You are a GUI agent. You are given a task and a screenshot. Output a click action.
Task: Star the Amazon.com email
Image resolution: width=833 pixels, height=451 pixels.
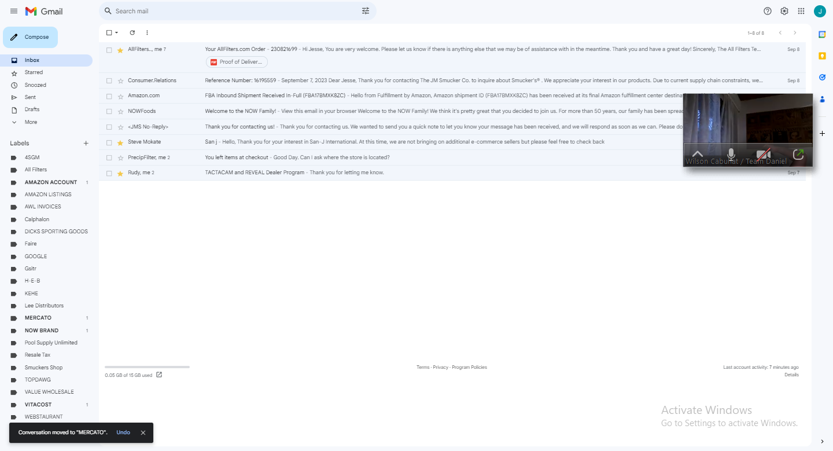click(120, 96)
